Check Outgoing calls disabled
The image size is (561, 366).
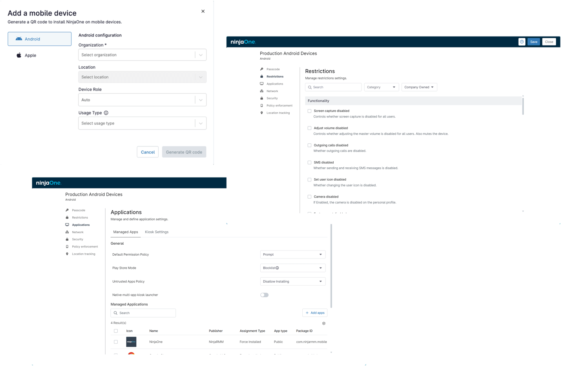click(x=309, y=145)
